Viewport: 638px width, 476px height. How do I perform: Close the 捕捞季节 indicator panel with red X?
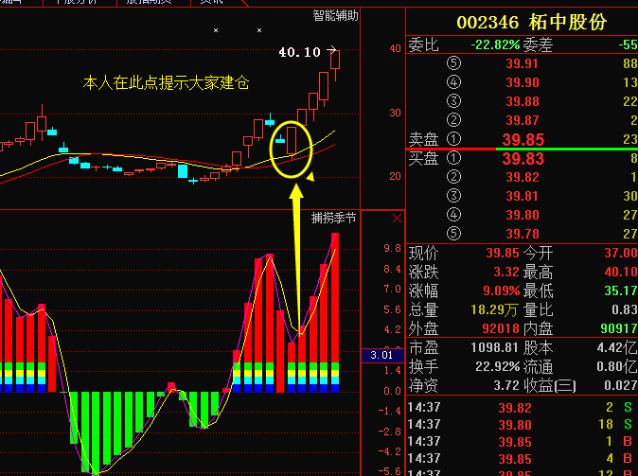398,219
